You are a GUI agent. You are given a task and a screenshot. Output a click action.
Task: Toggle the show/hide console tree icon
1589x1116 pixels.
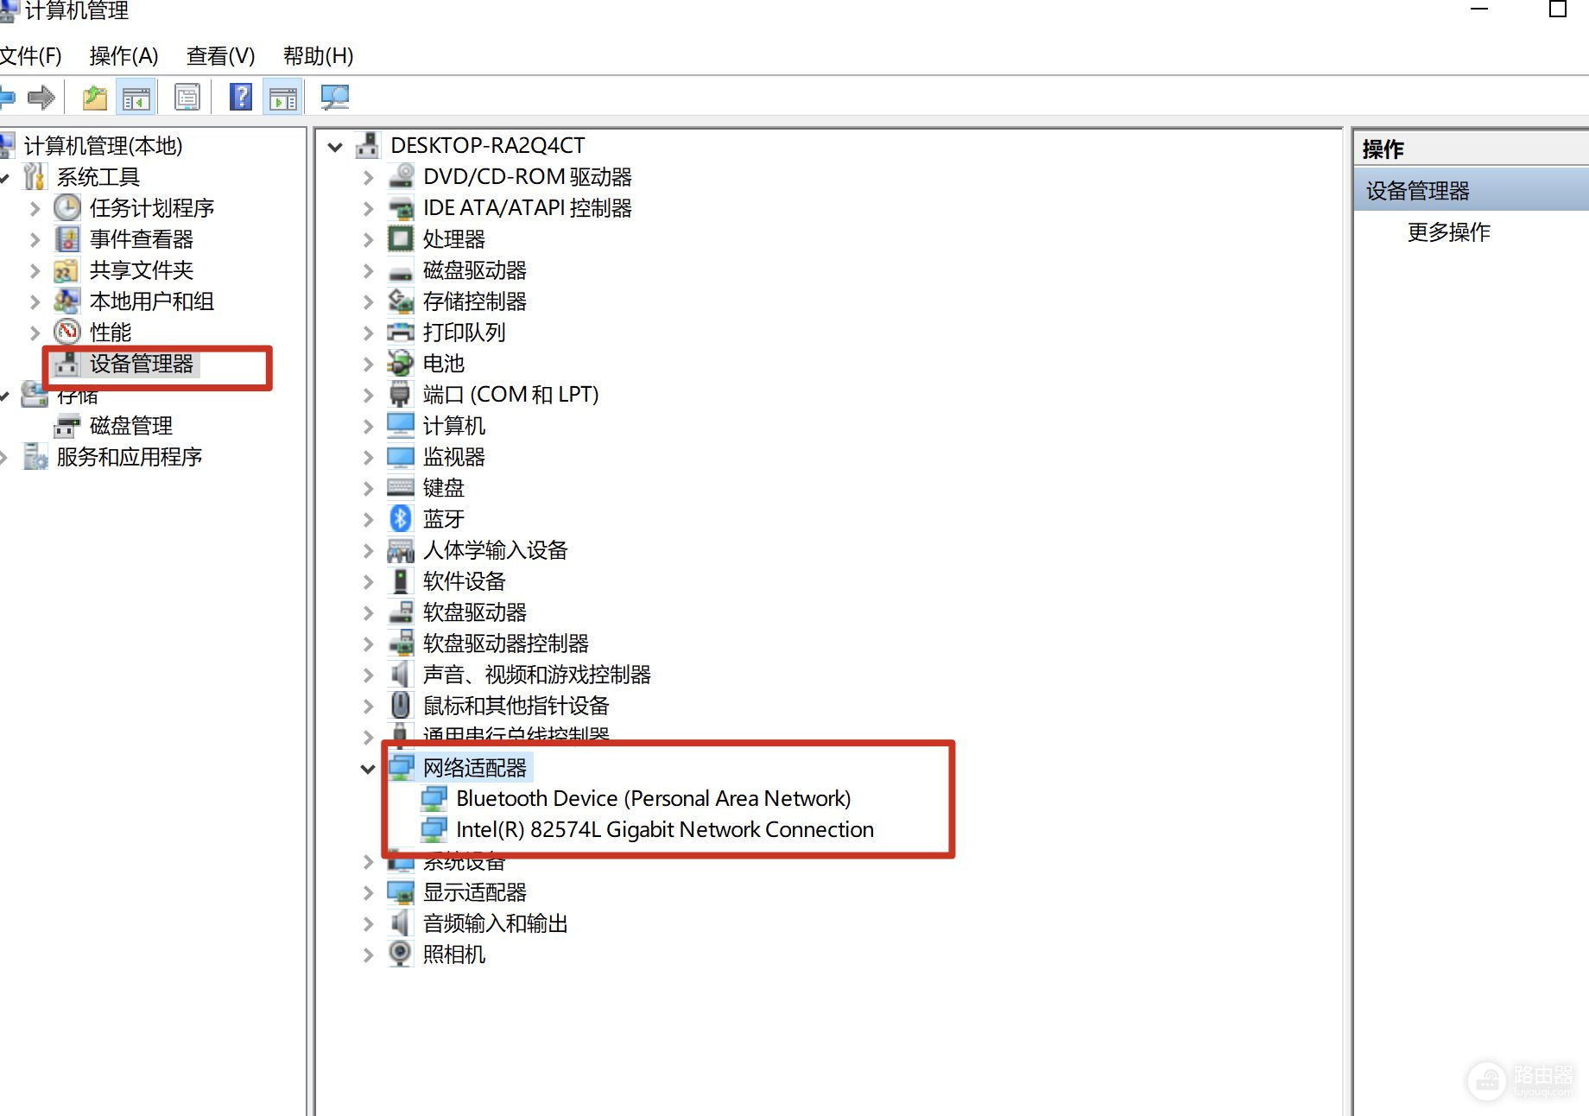point(136,98)
